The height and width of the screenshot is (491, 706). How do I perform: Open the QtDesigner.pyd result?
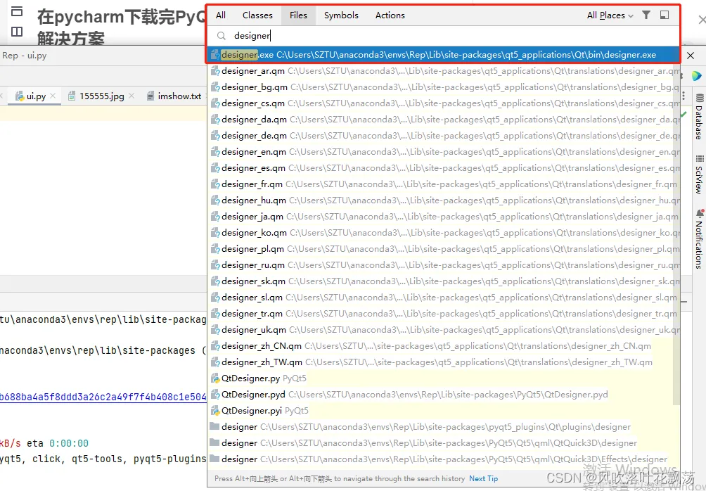point(444,395)
